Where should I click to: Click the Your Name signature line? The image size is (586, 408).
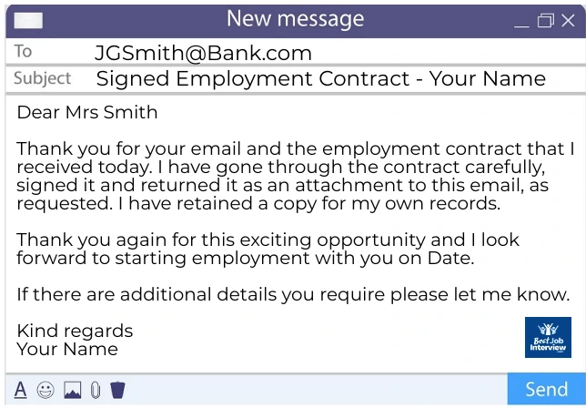tap(67, 349)
